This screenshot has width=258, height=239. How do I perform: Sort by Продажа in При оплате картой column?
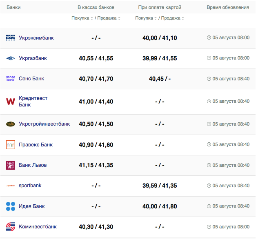(171, 18)
